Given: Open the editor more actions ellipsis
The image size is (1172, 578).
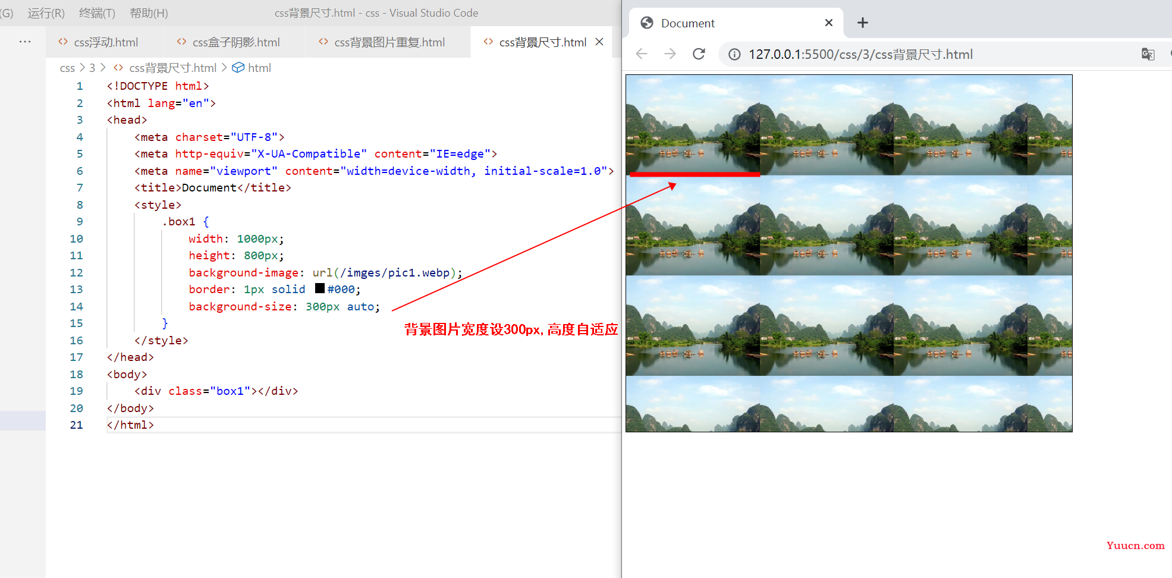Looking at the screenshot, I should (25, 42).
